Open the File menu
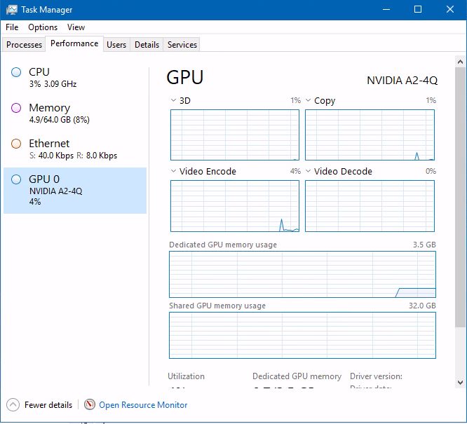 pos(12,27)
